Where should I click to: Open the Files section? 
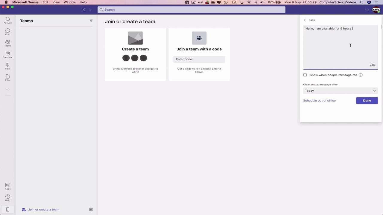coord(7,78)
